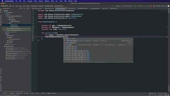Click Select Opened File target icon in Project panel
Image resolution: width=170 pixels, height=96 pixels.
point(20,8)
